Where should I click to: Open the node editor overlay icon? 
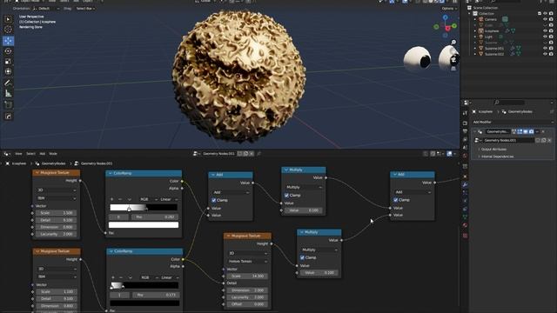449,154
